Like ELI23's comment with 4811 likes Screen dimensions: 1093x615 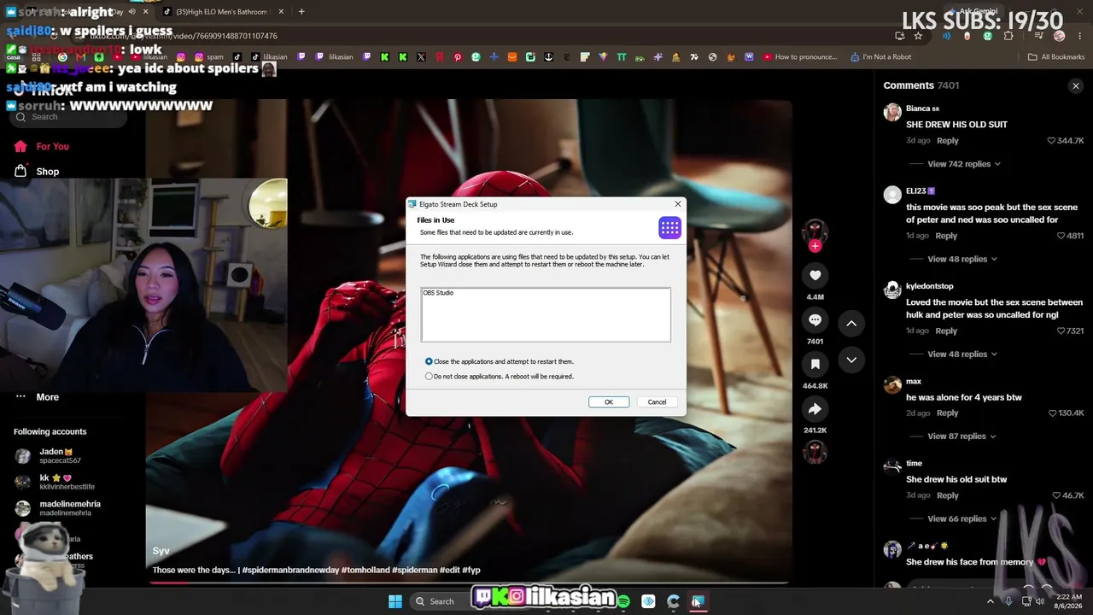(1061, 236)
